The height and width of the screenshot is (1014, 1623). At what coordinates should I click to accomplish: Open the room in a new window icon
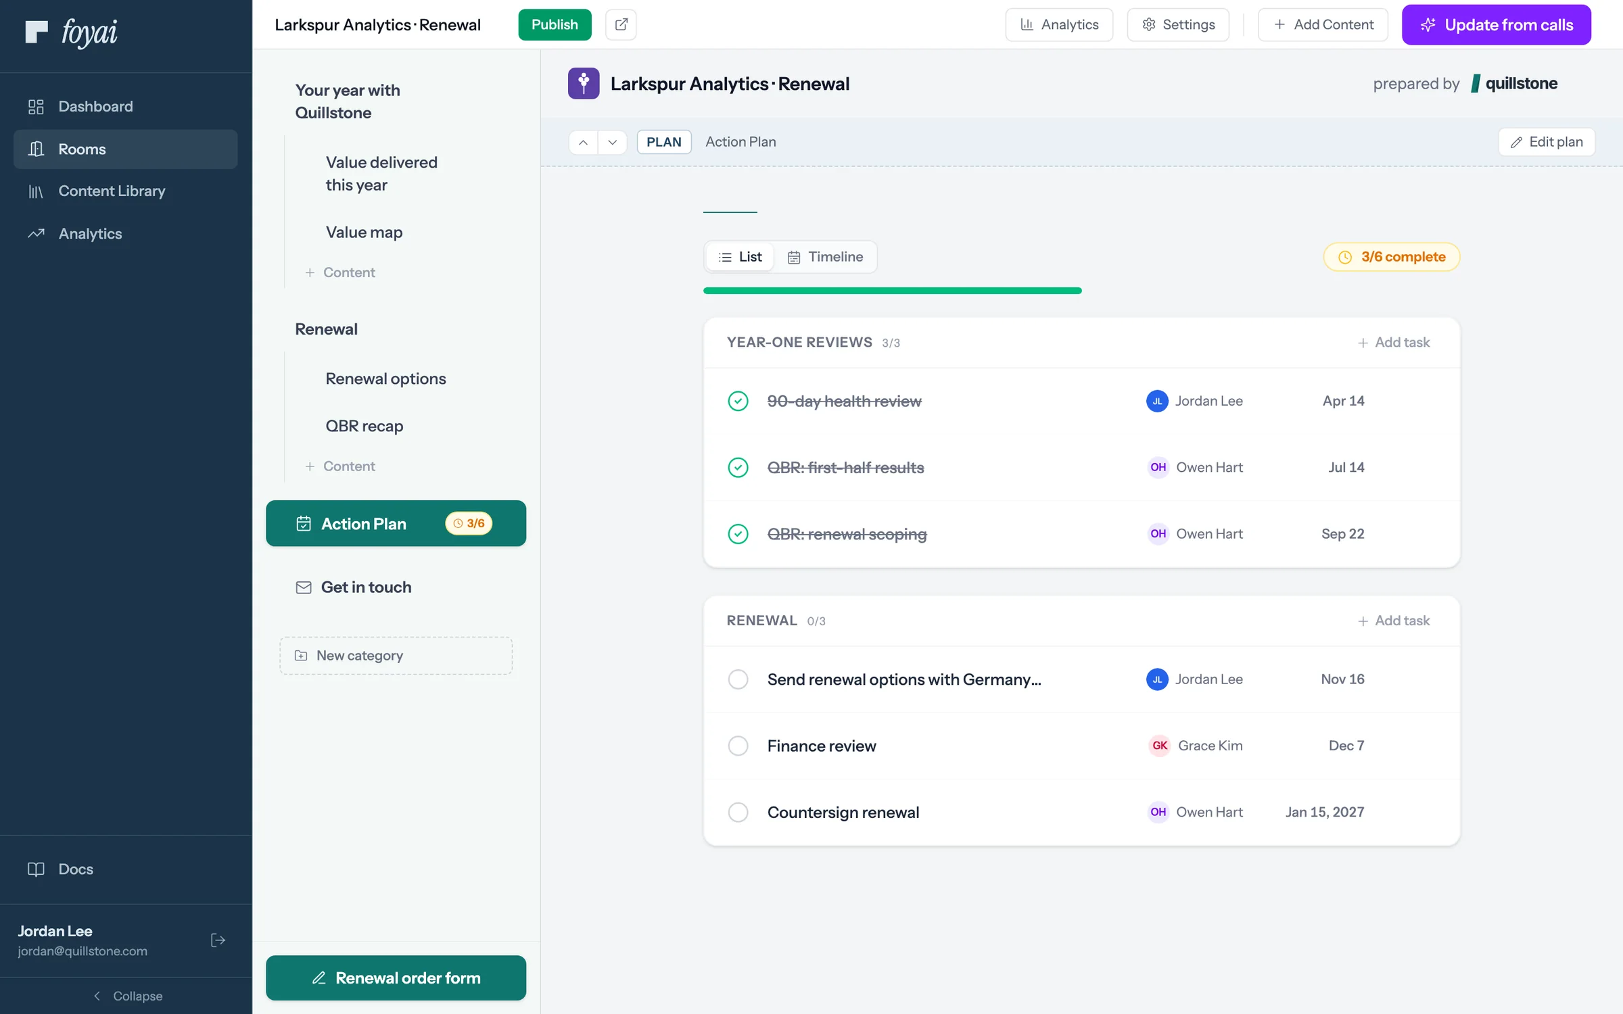(x=621, y=25)
